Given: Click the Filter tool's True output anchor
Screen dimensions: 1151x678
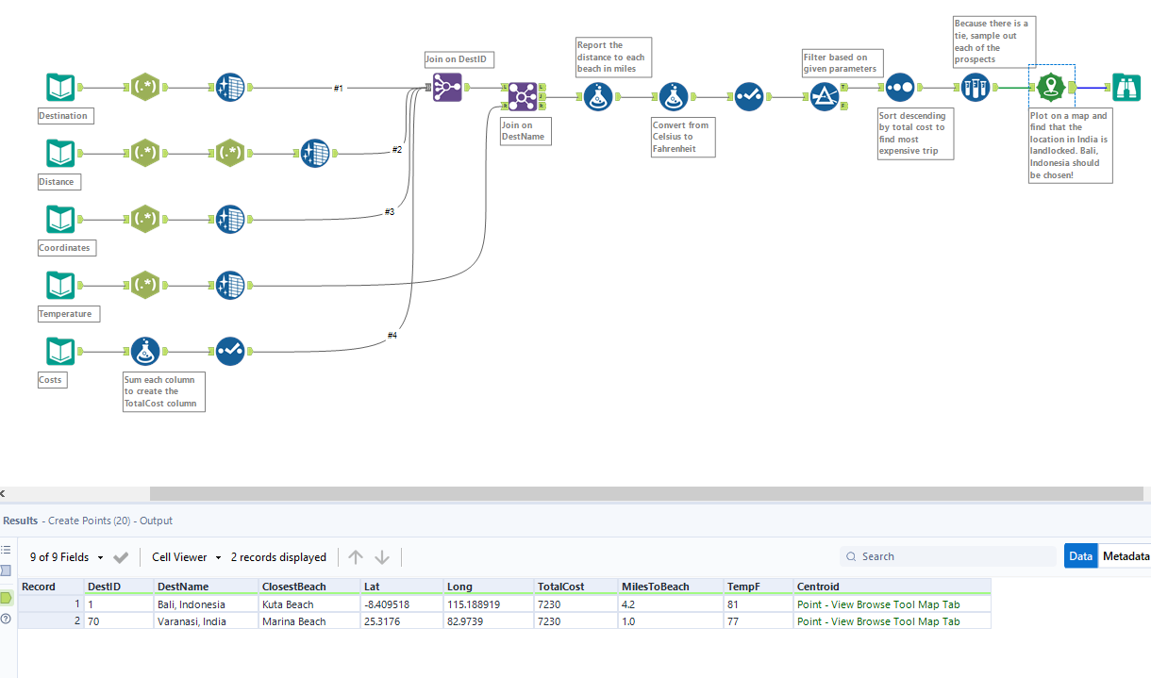Looking at the screenshot, I should point(844,87).
